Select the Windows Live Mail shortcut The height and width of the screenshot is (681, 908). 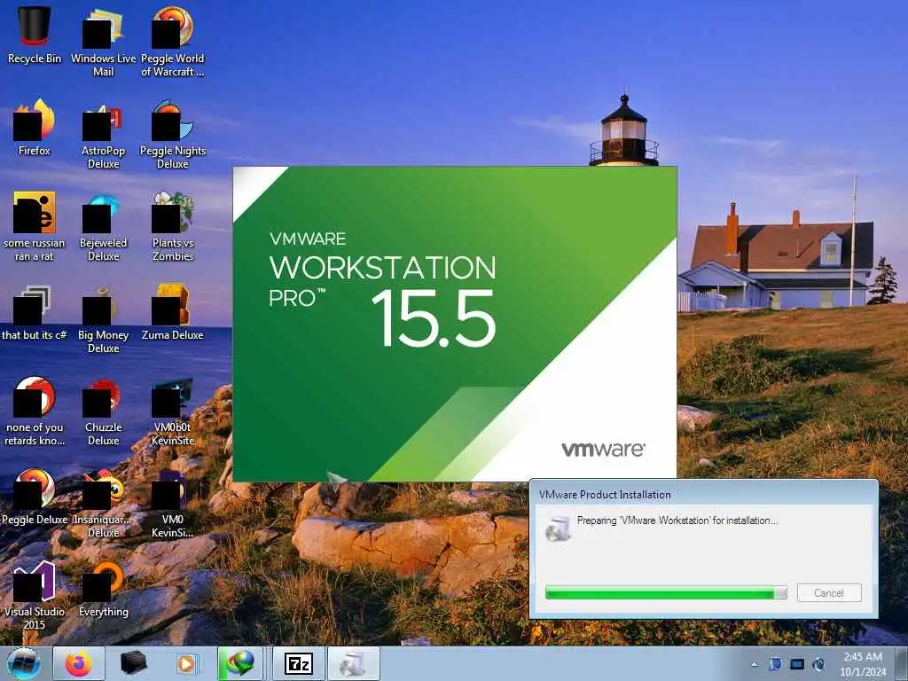[103, 42]
